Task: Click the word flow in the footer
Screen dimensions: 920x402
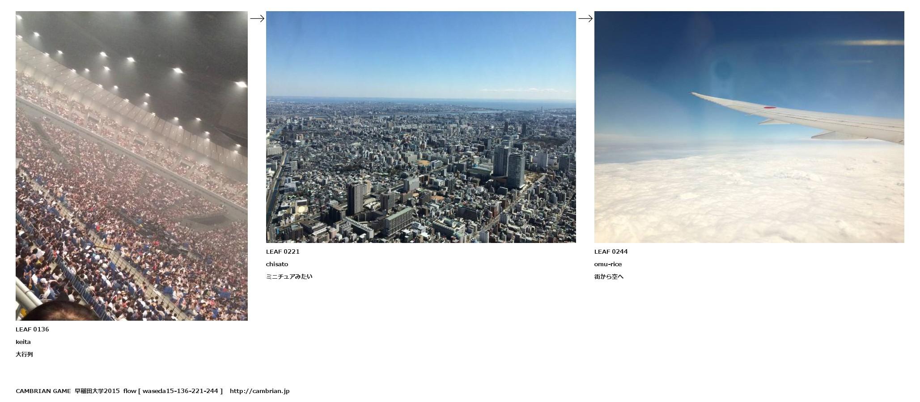Action: coord(130,391)
